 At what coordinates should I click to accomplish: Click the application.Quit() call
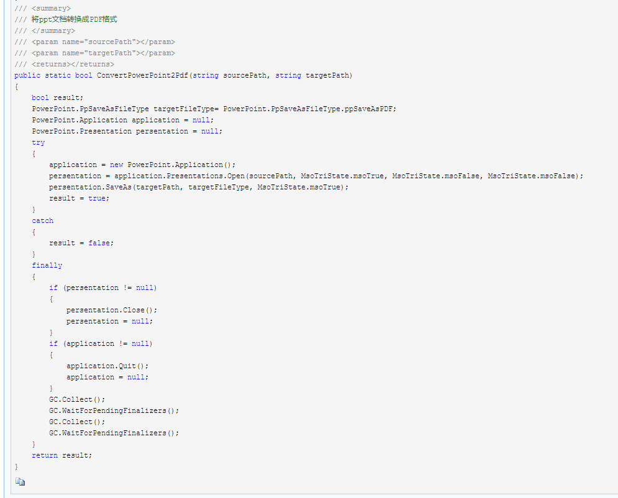coord(107,366)
